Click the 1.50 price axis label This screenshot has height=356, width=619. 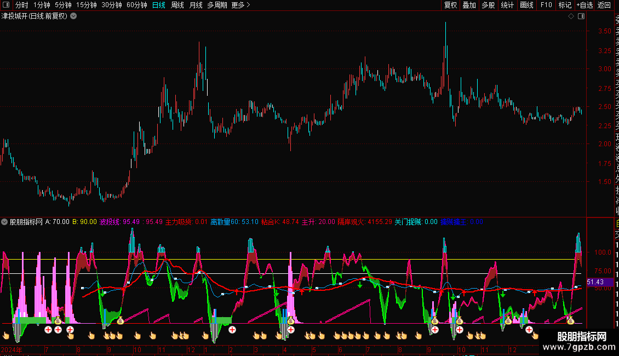click(604, 182)
